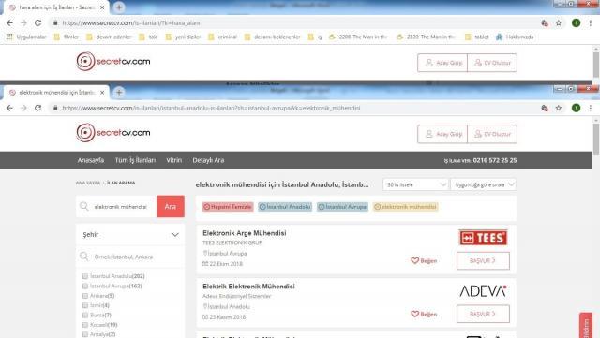Bookmark the rear window page with the star
Screen dimensions: 600x338
(x=559, y=23)
